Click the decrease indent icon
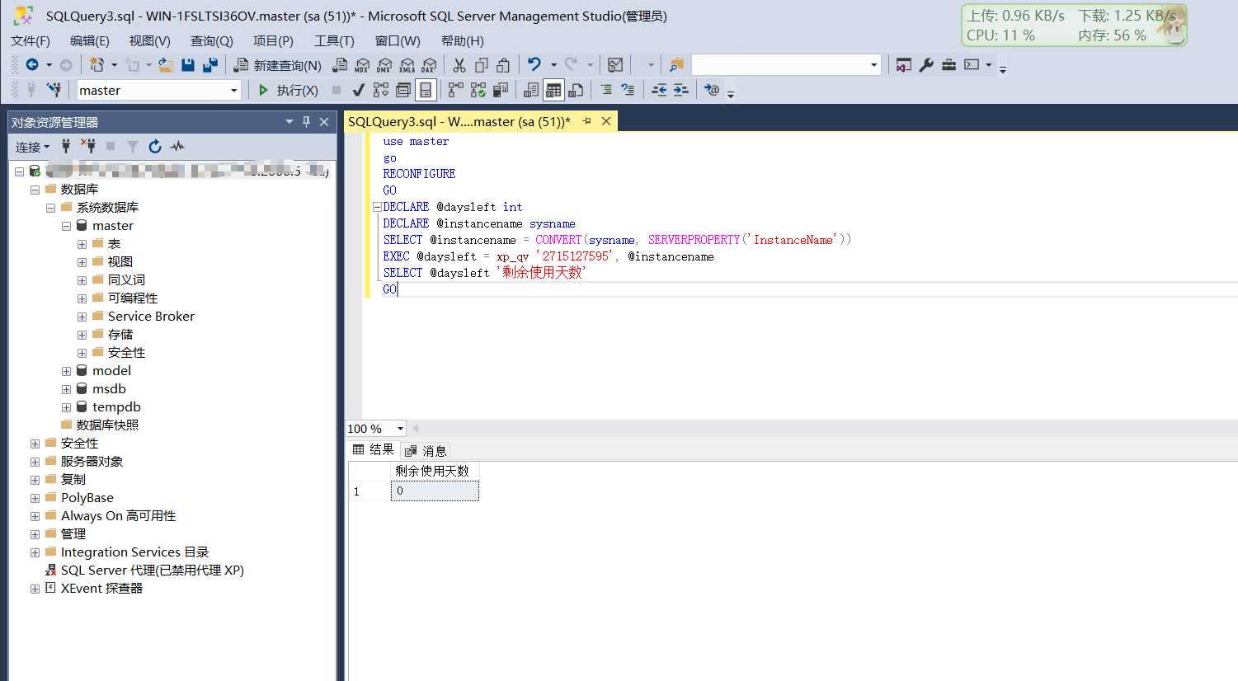This screenshot has height=681, width=1238. (659, 90)
